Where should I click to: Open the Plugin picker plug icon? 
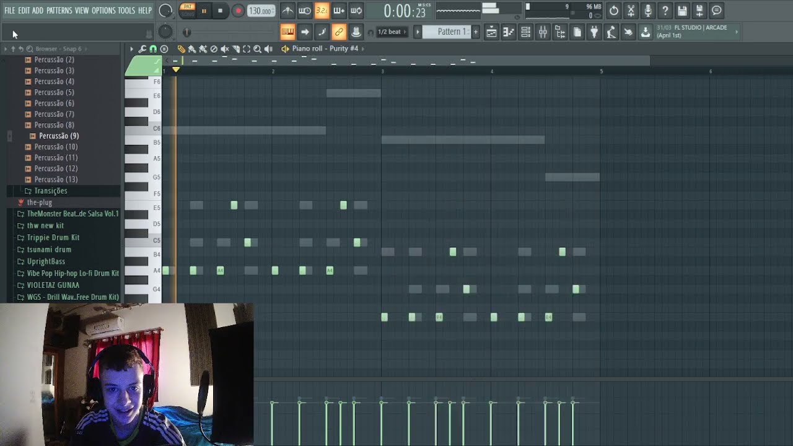594,32
